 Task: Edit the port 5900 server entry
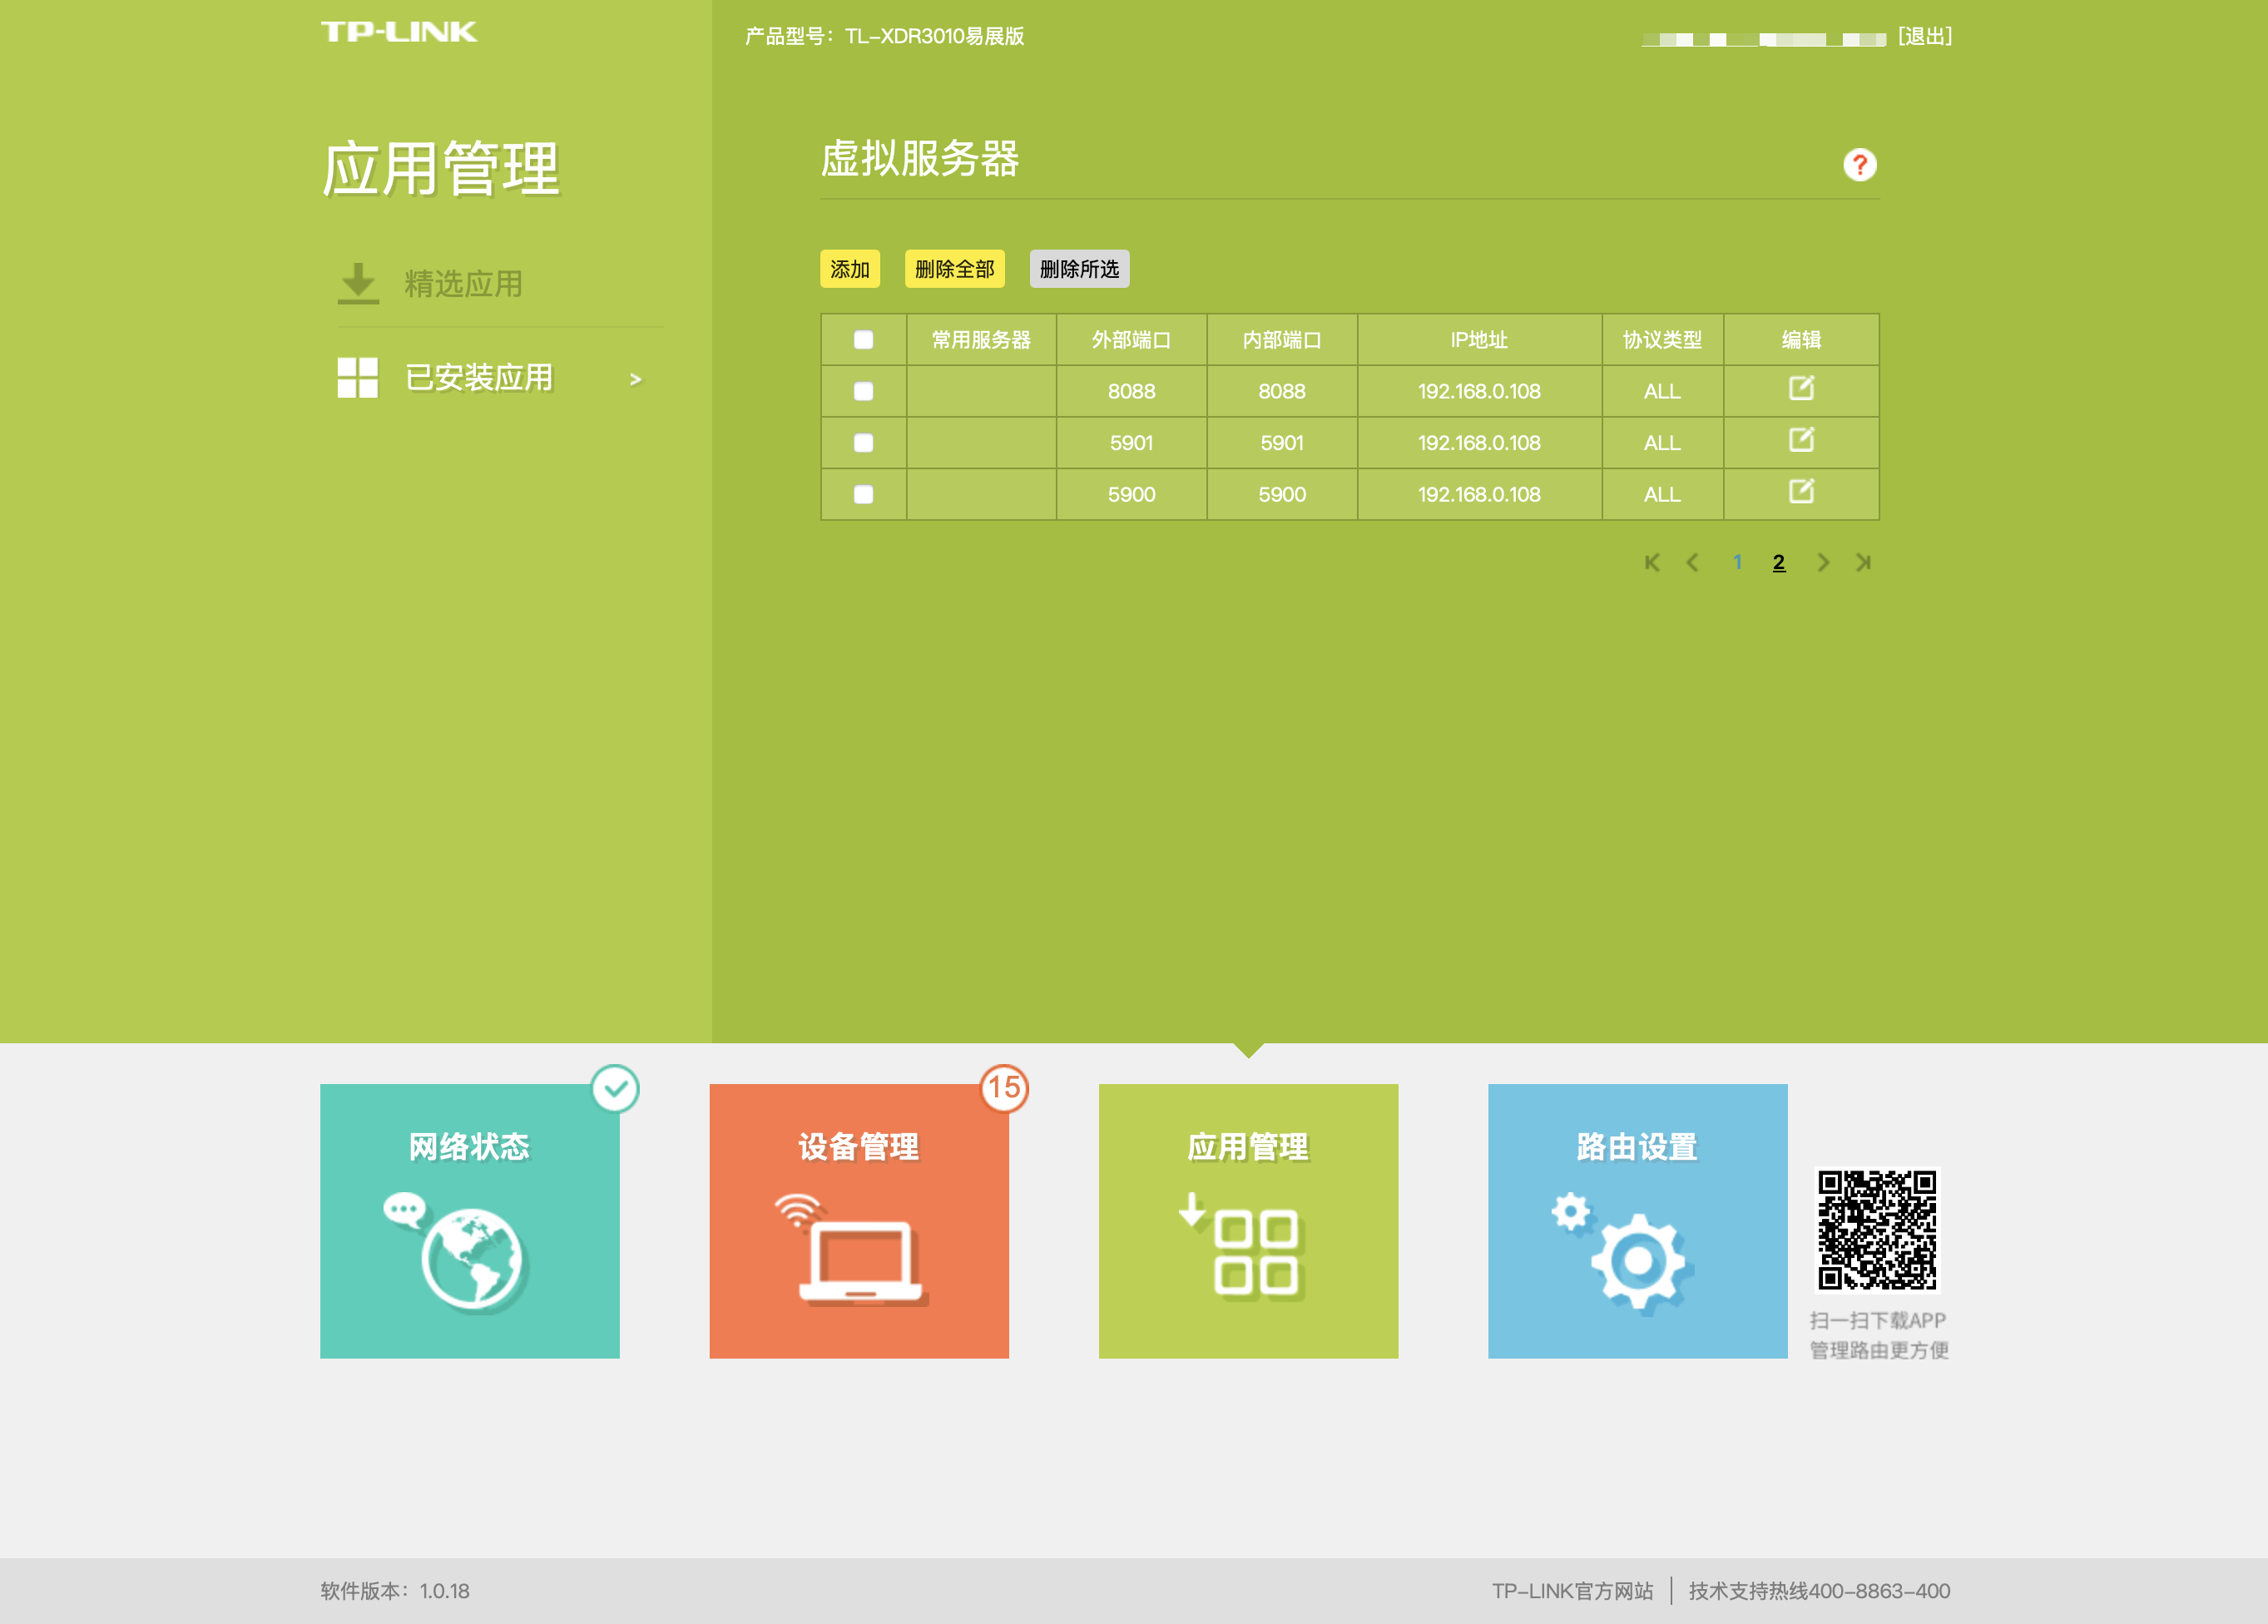(x=1800, y=492)
